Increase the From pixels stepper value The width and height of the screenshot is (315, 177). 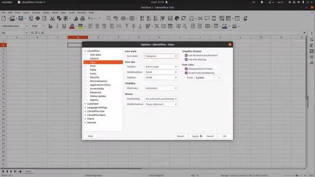pos(219,78)
